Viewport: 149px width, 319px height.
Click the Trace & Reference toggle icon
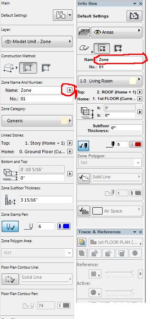click(x=81, y=242)
